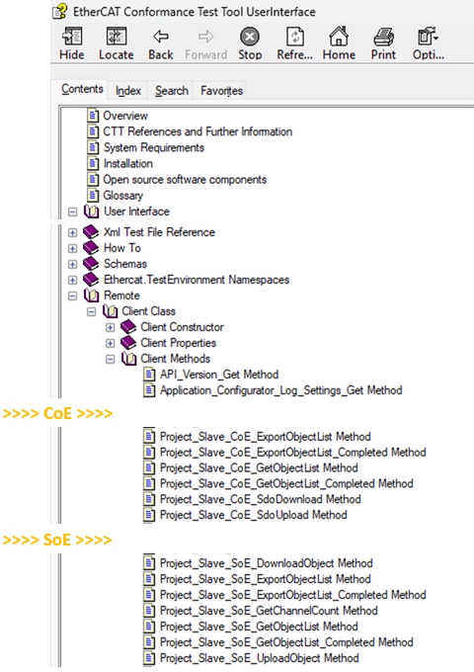Collapse the Client Class node
Screen dimensions: 474x672
click(x=92, y=311)
